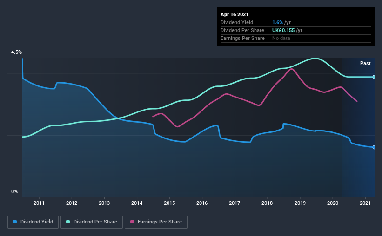Viewport: 382px width, 236px height.
Task: Click the teal Dividend Per Share legend dot
Action: coord(68,222)
